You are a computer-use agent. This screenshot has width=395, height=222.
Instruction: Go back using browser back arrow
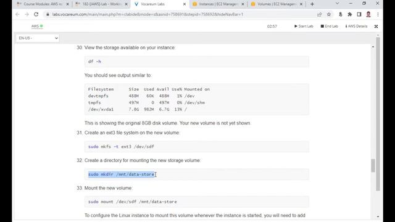coord(17,14)
